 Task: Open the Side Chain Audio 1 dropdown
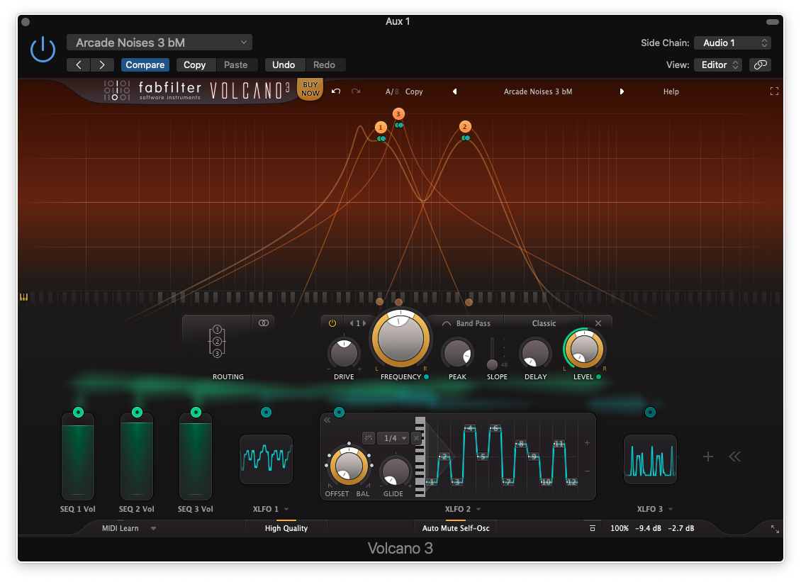(x=732, y=43)
